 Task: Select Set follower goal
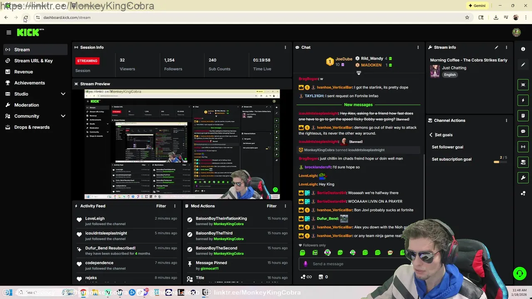[x=447, y=147]
